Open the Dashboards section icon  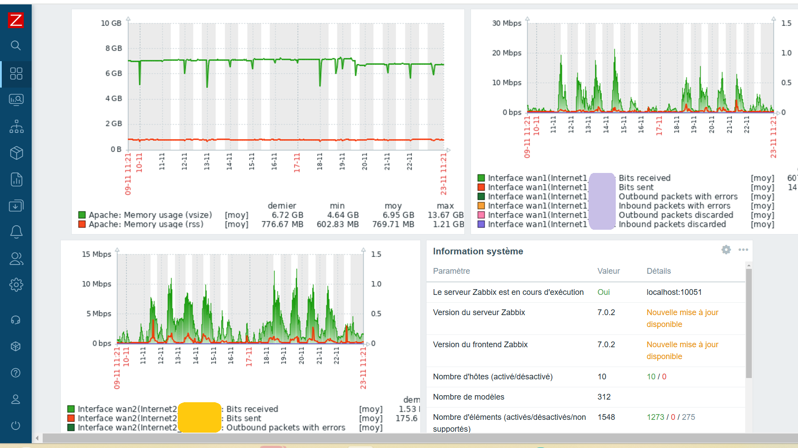point(16,73)
